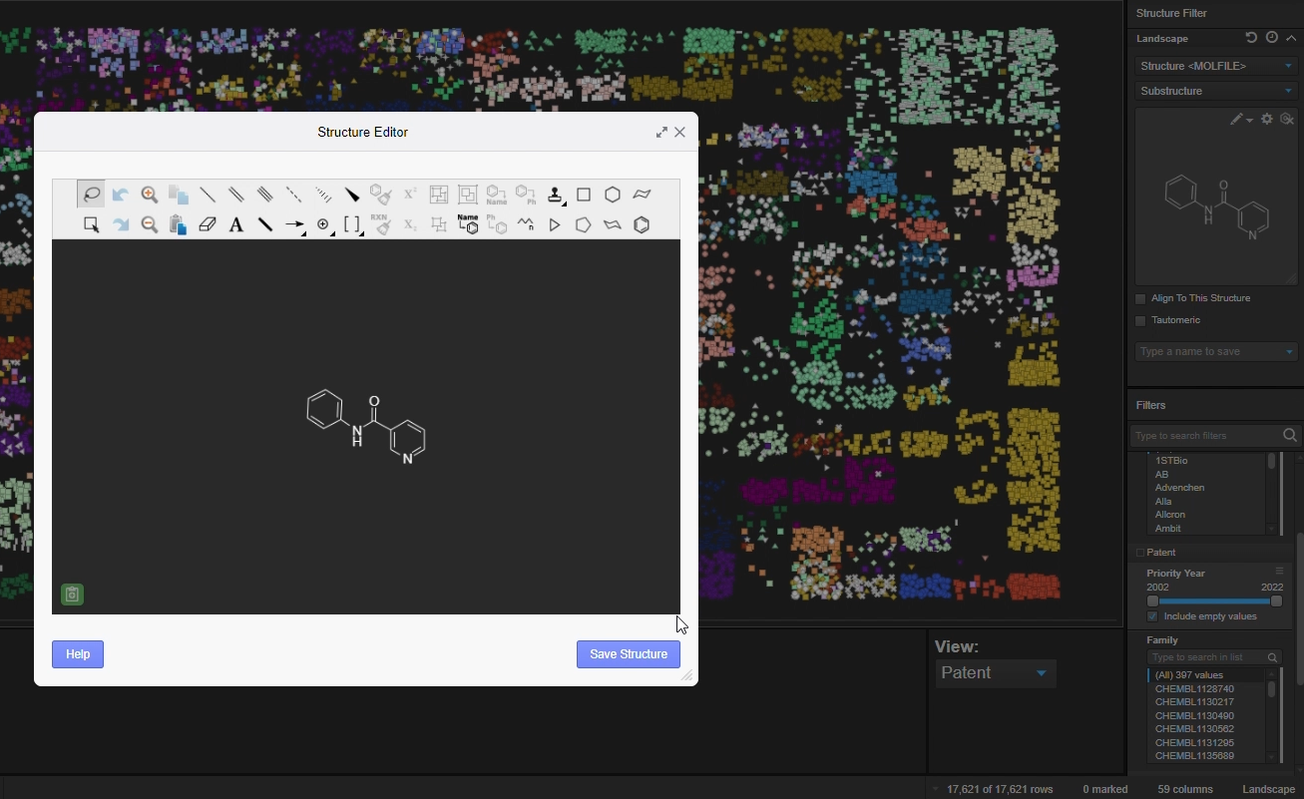
Task: Select the cyclopropane triangle ring tool
Action: [x=556, y=225]
